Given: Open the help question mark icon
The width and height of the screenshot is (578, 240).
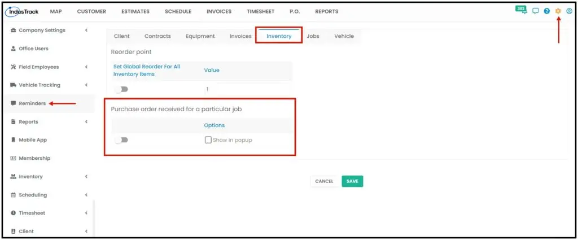Looking at the screenshot, I should tap(546, 11).
